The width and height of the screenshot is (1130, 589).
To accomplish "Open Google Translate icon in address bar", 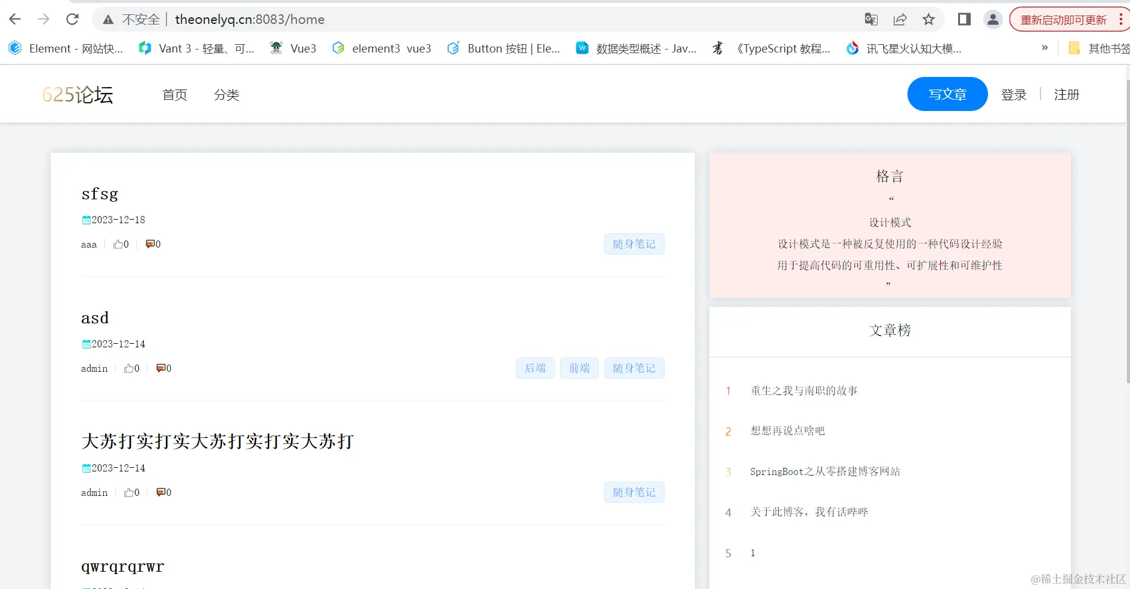I will click(870, 19).
